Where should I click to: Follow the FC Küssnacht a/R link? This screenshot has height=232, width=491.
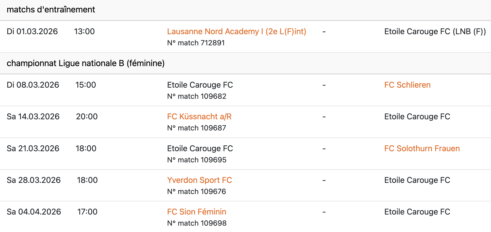(x=199, y=117)
